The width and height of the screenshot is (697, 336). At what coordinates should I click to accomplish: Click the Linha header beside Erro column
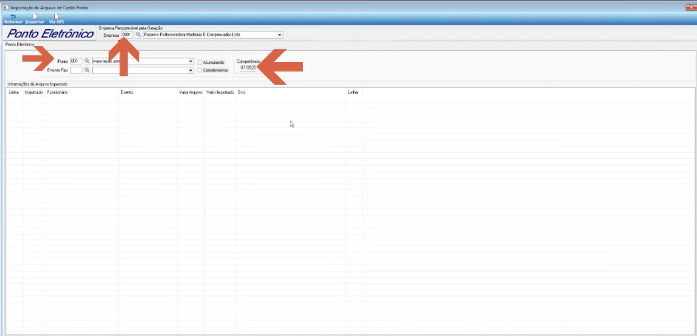355,93
